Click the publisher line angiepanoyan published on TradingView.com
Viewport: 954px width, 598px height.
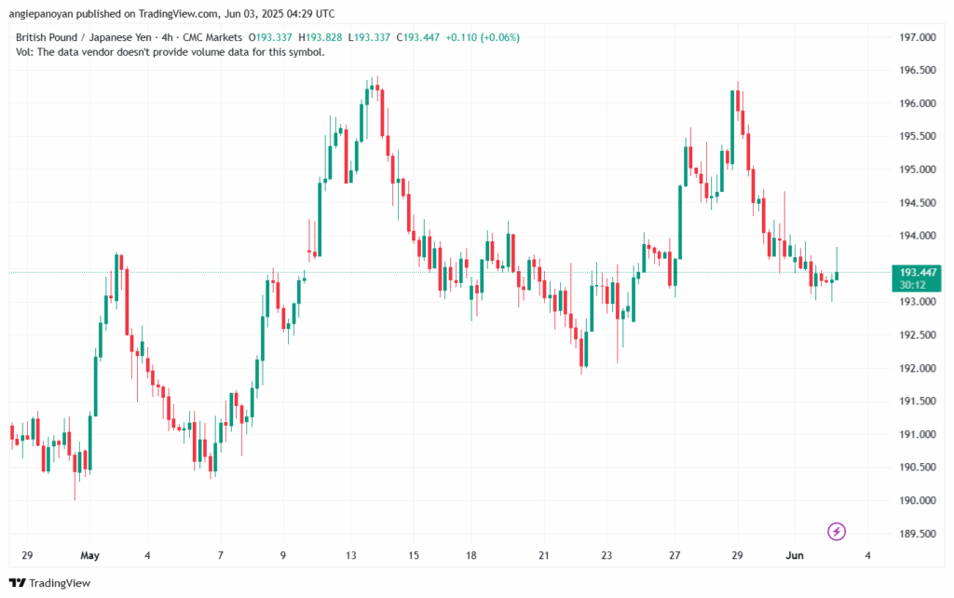click(171, 13)
